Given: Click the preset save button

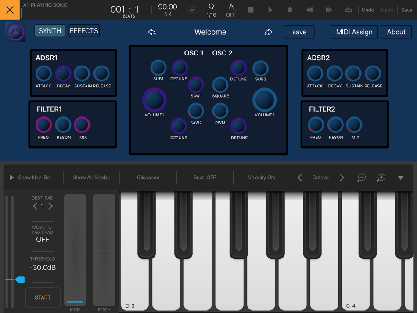Looking at the screenshot, I should coord(299,32).
